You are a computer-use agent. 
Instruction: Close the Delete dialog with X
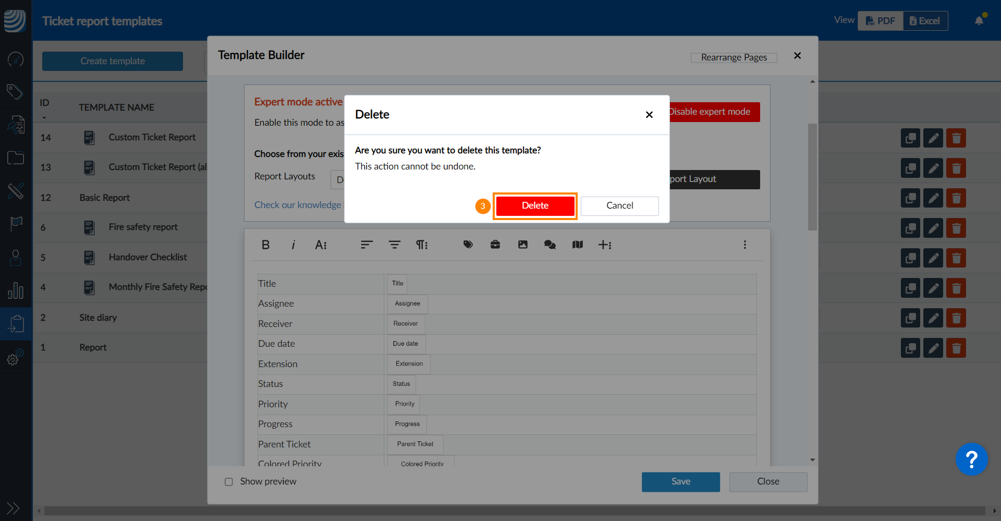coord(649,115)
